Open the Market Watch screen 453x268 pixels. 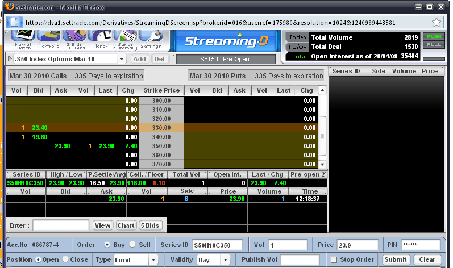pos(23,40)
